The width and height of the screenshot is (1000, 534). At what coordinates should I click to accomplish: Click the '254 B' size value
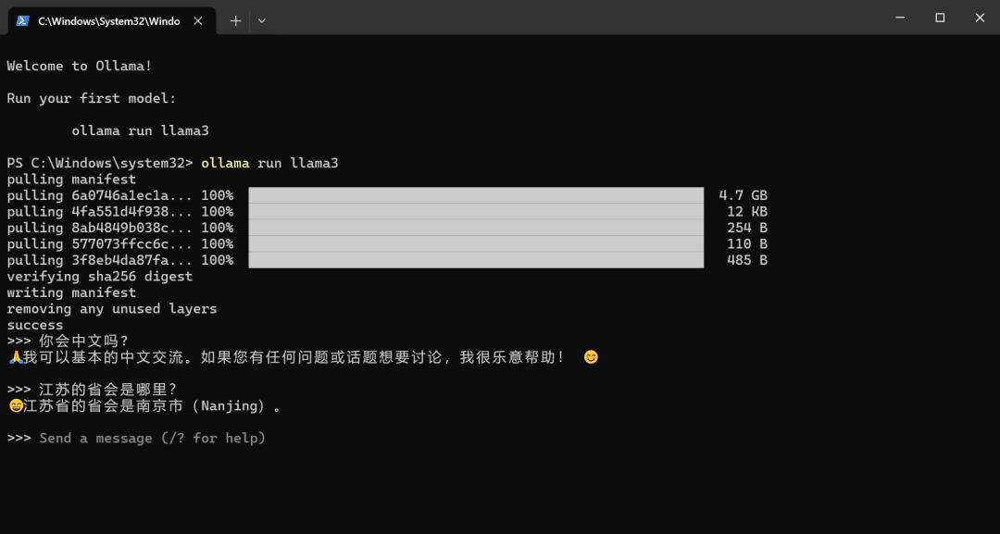(747, 228)
